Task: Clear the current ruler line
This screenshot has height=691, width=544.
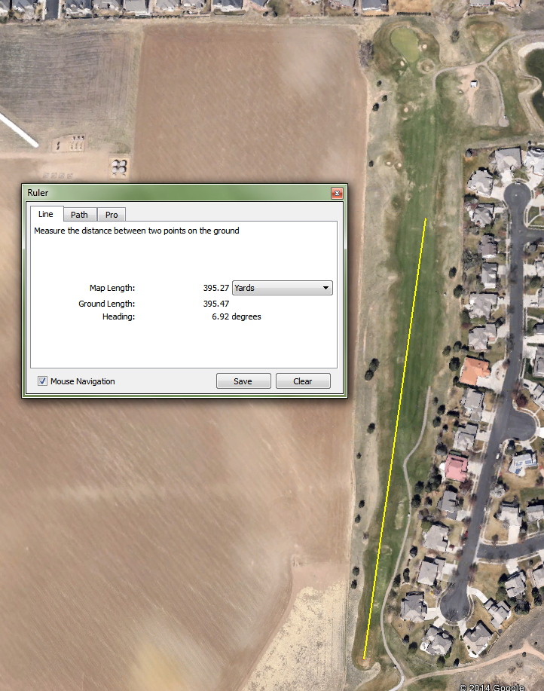Action: 303,381
